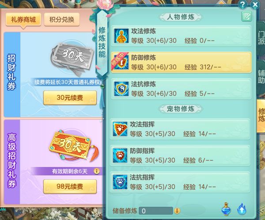Click the blue flame upgrade arrow icon
The height and width of the screenshot is (220, 265).
coord(242,209)
